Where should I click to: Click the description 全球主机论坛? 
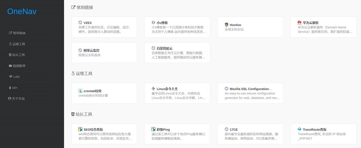(234, 30)
